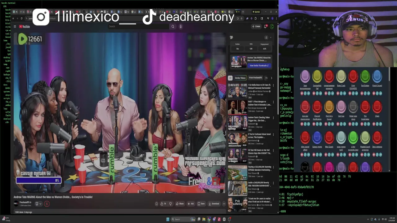
Task: Open the YouTube account avatar
Action: pos(272,27)
